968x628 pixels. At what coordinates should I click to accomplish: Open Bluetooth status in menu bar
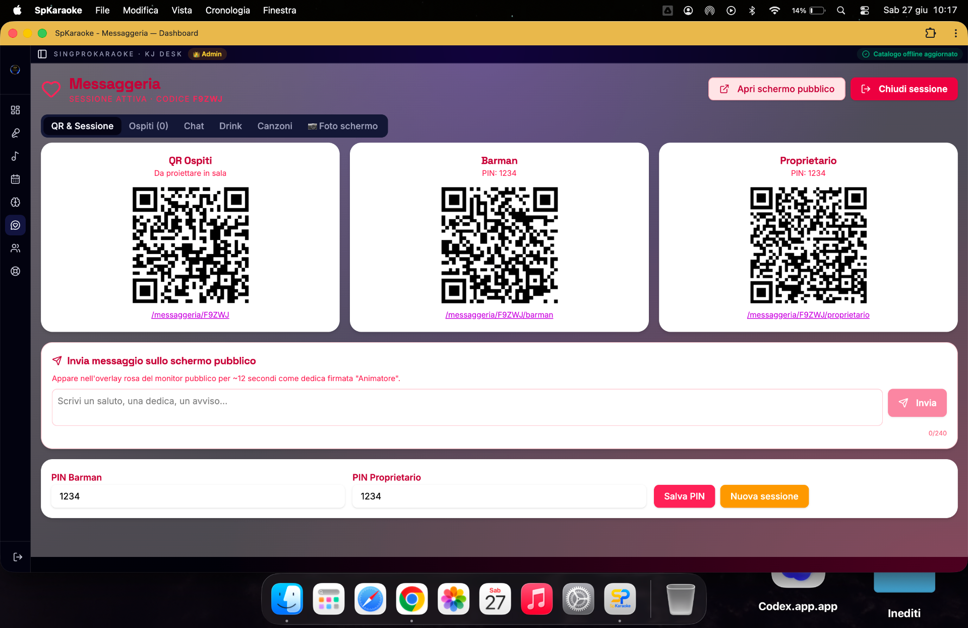tap(752, 10)
